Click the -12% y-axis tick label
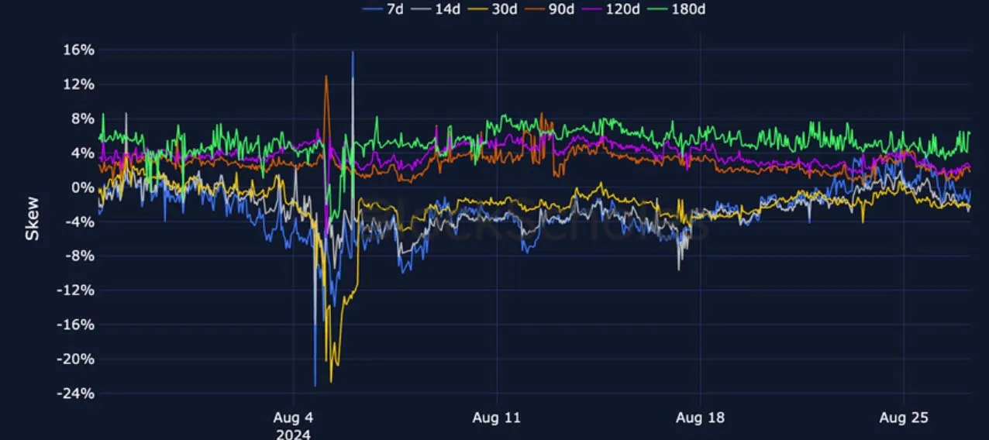 click(77, 290)
